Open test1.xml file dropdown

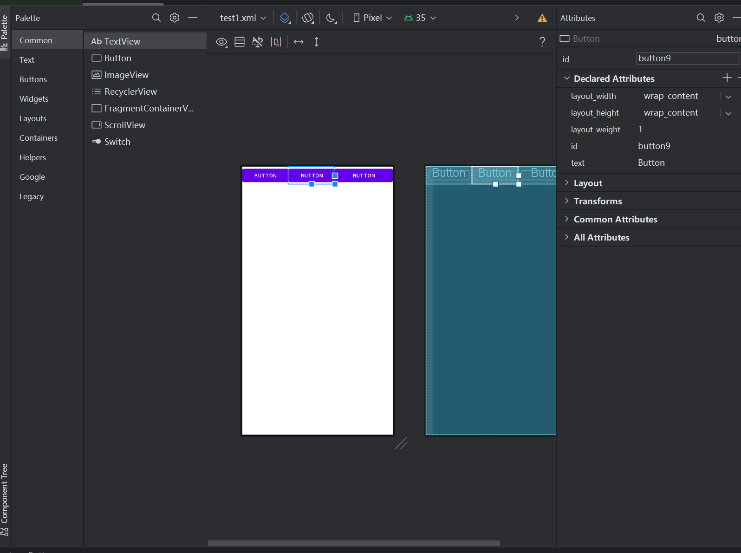243,18
